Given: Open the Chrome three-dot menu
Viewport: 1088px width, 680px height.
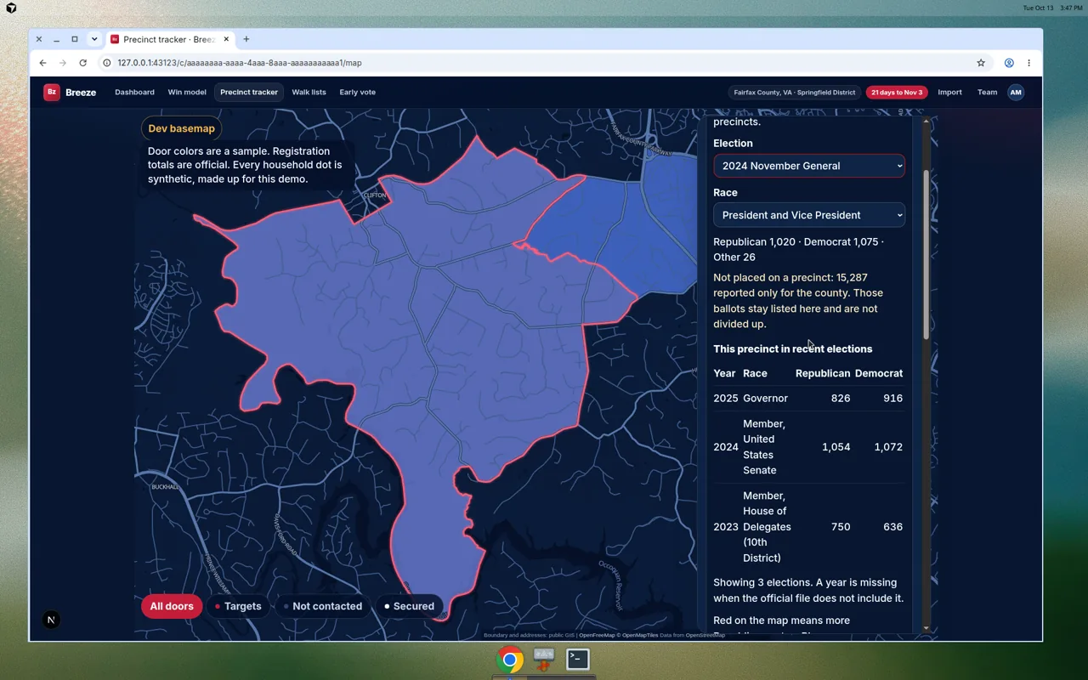Looking at the screenshot, I should [x=1028, y=63].
